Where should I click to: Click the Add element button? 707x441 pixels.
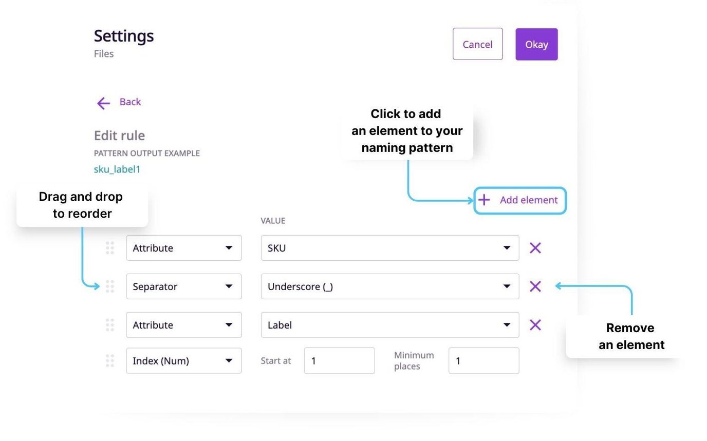pyautogui.click(x=519, y=200)
